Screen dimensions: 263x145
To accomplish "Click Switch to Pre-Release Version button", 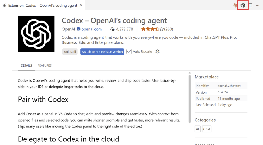I will [102, 52].
